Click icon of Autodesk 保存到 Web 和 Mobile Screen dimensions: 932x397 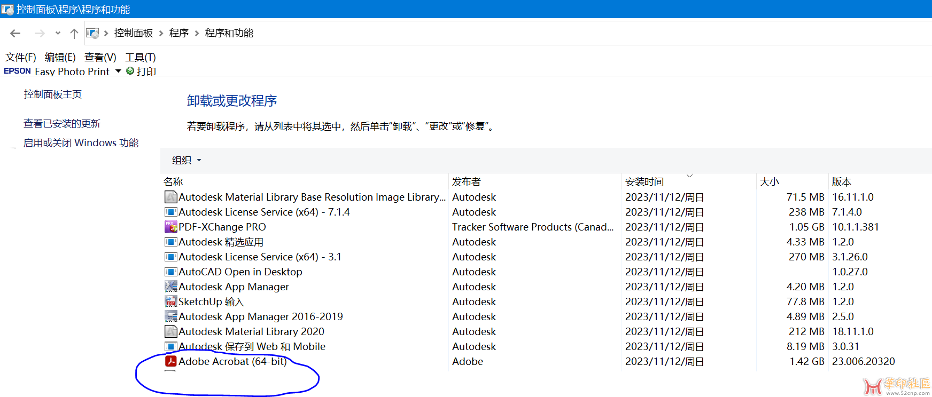click(x=170, y=346)
